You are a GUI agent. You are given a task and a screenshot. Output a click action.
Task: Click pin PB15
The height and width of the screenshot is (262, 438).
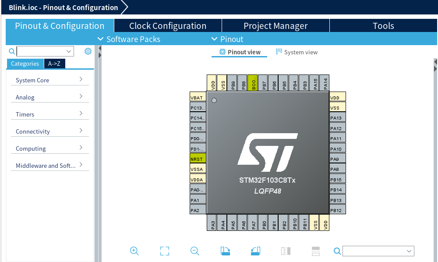[x=338, y=179]
